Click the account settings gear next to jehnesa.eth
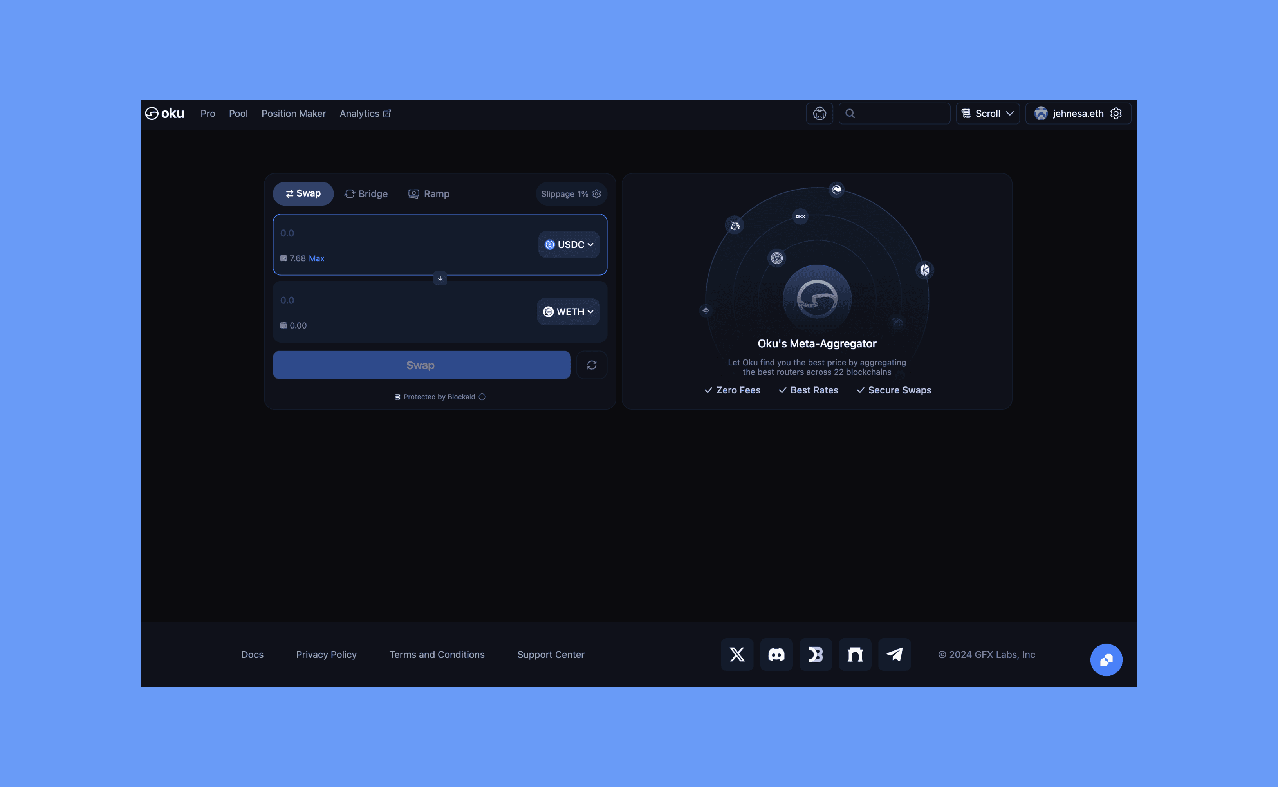This screenshot has height=787, width=1278. [1116, 114]
